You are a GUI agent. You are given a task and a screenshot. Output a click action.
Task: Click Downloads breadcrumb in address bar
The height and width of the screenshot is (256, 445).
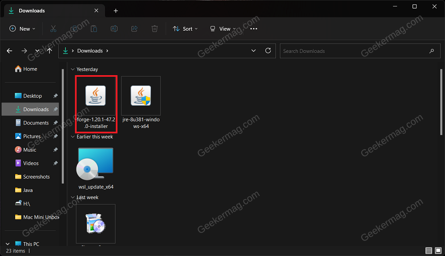click(90, 51)
